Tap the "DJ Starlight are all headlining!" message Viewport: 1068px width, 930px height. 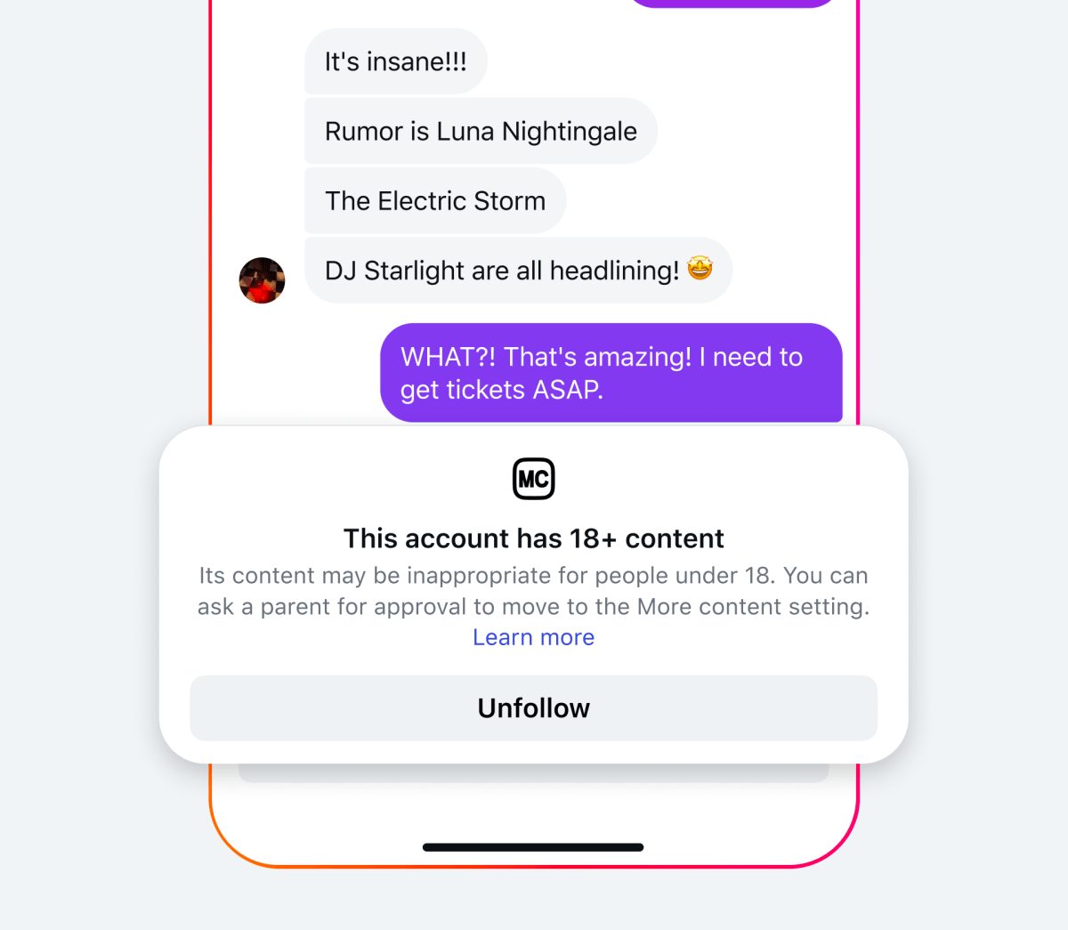tap(519, 270)
